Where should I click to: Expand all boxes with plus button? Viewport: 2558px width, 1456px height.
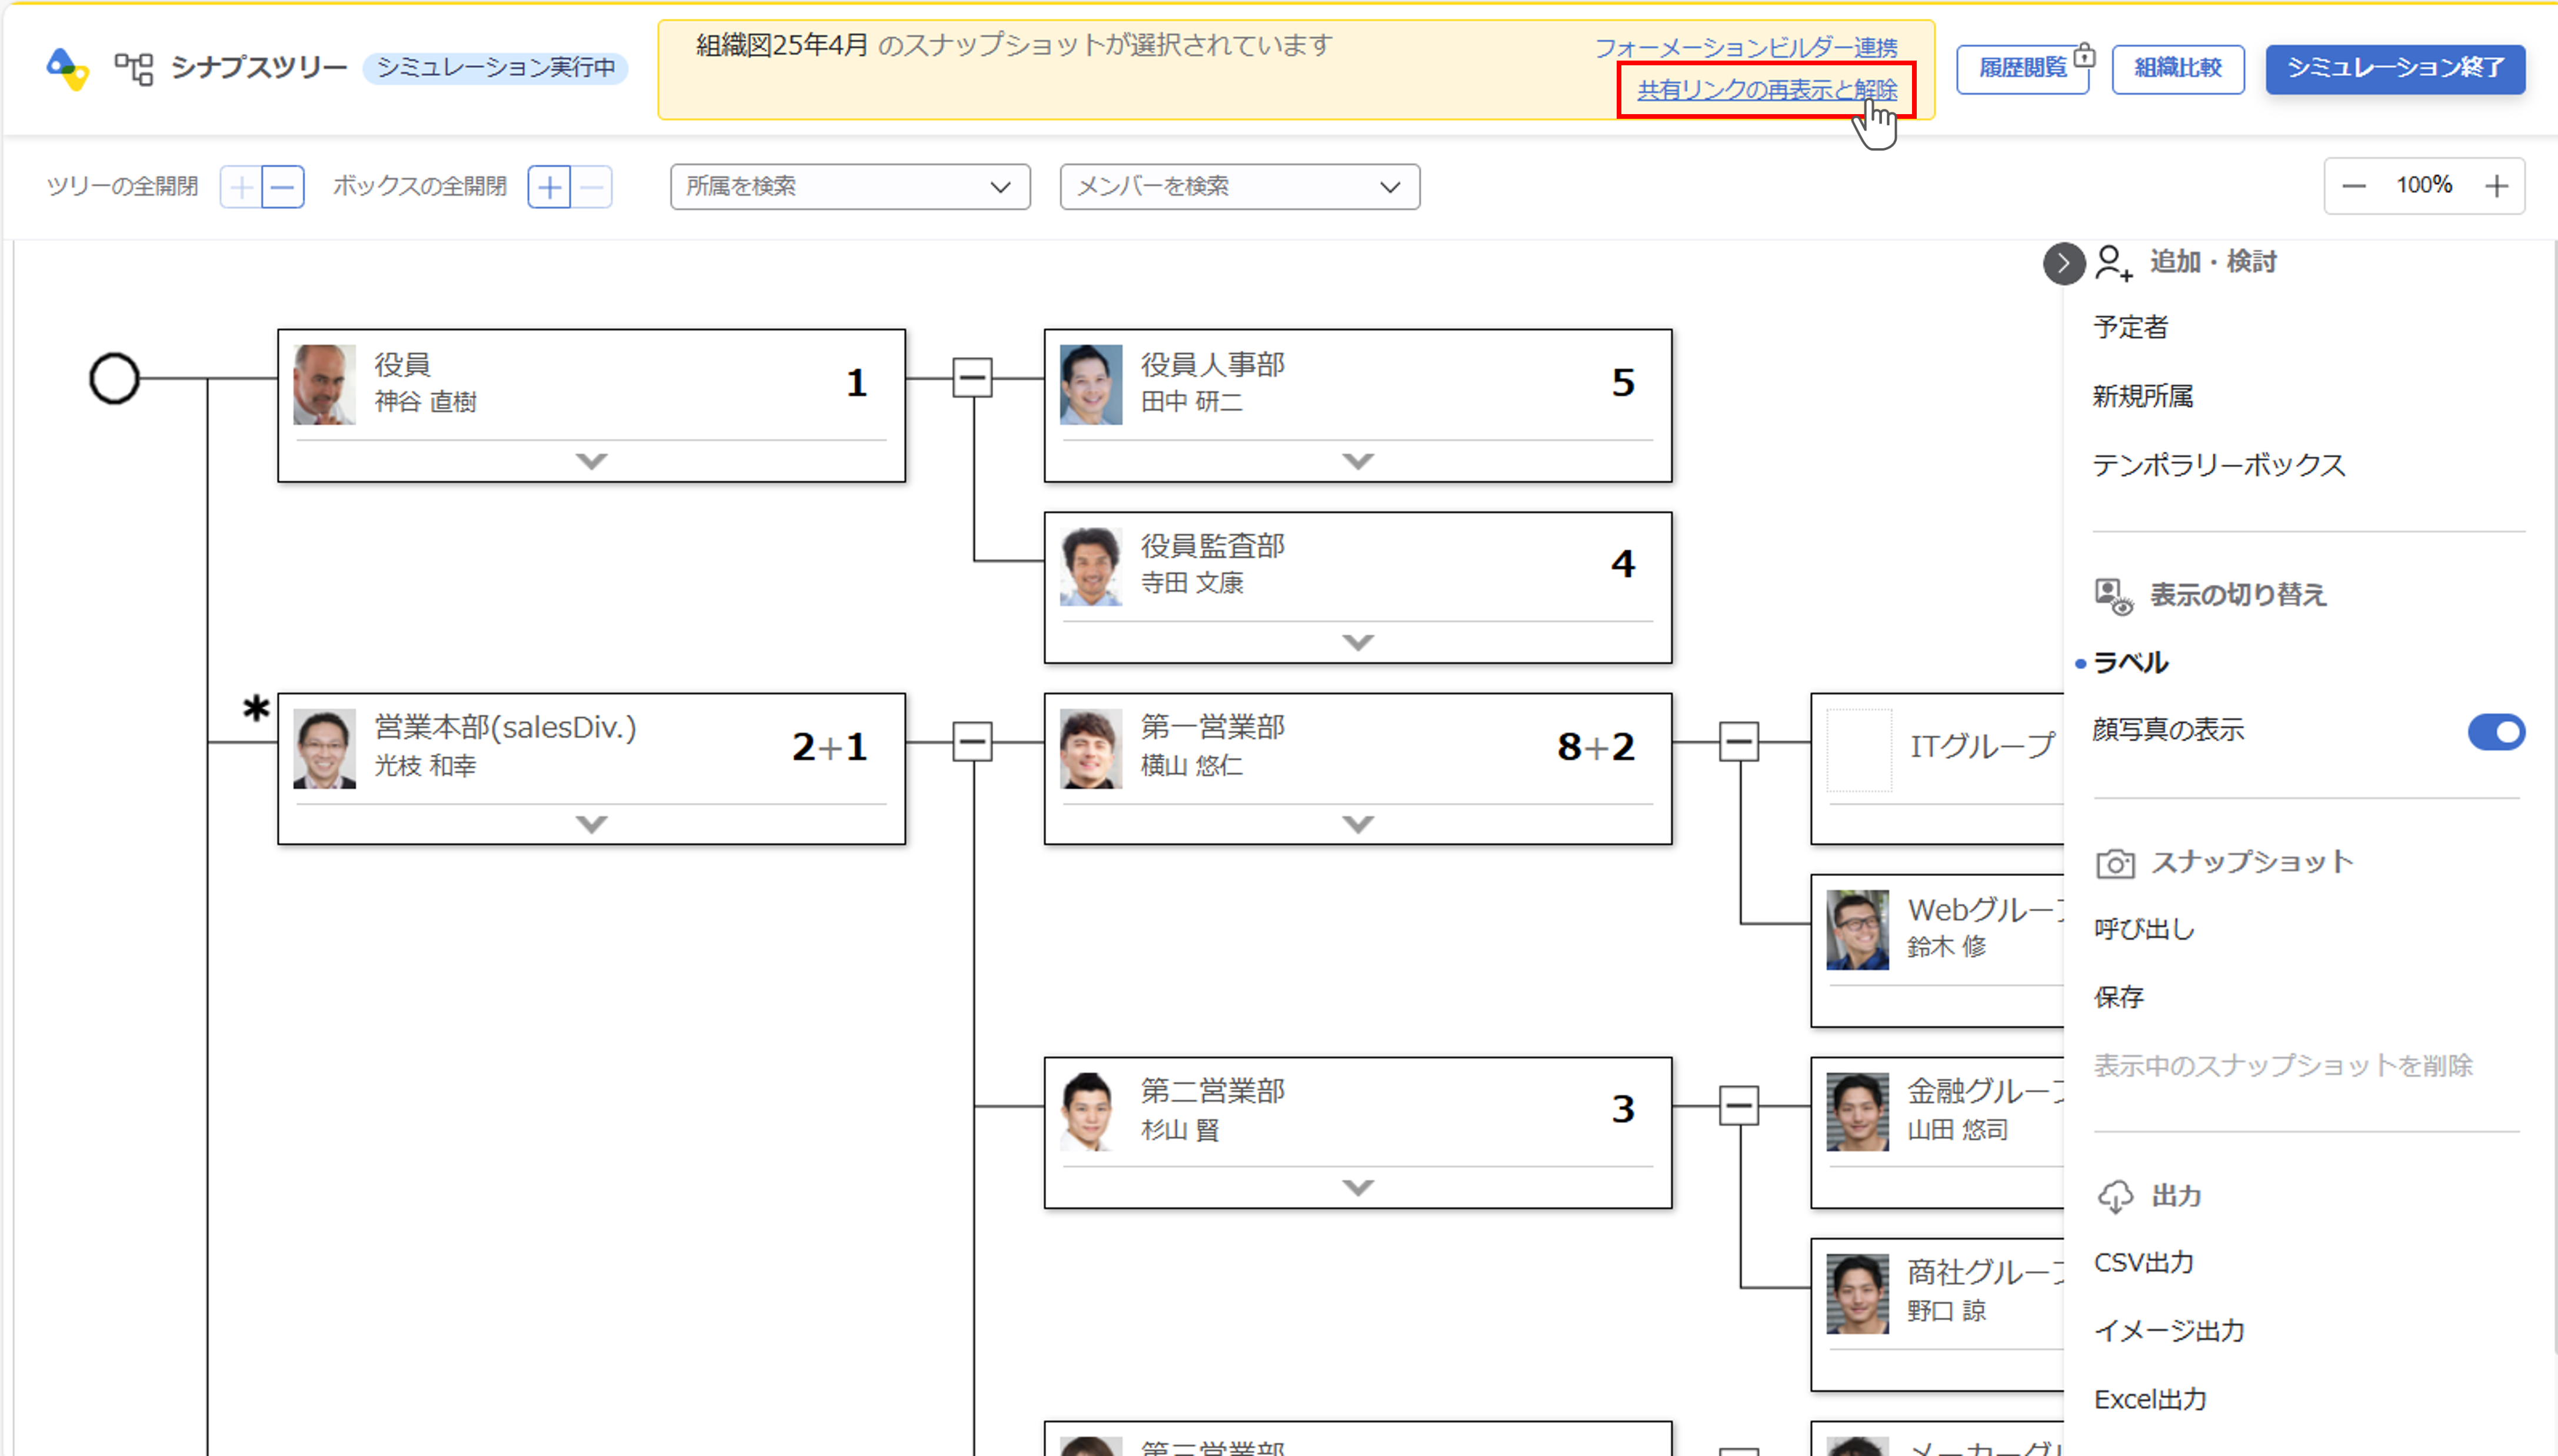(x=549, y=187)
